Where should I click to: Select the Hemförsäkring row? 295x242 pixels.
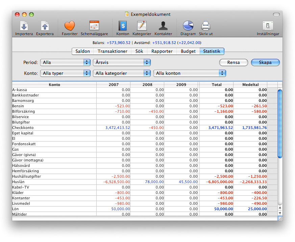[145, 171]
